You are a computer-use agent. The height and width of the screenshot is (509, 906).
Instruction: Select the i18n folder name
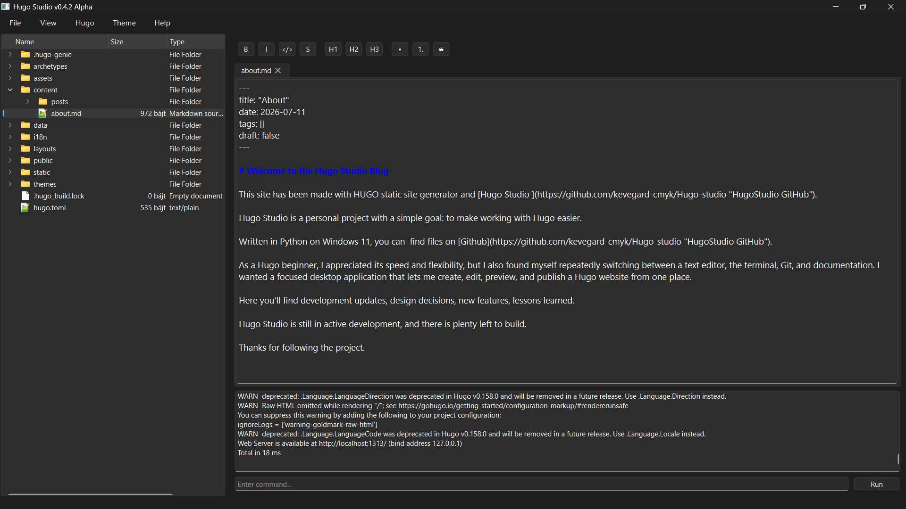click(x=40, y=137)
